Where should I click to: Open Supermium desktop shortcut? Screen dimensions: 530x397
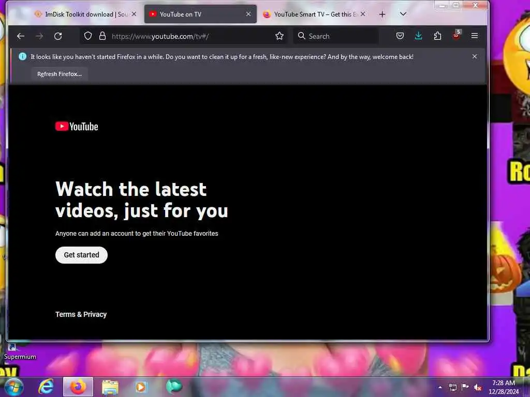[20, 352]
